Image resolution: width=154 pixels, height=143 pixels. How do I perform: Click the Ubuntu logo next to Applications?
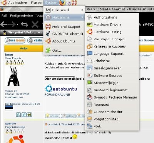[4, 3]
